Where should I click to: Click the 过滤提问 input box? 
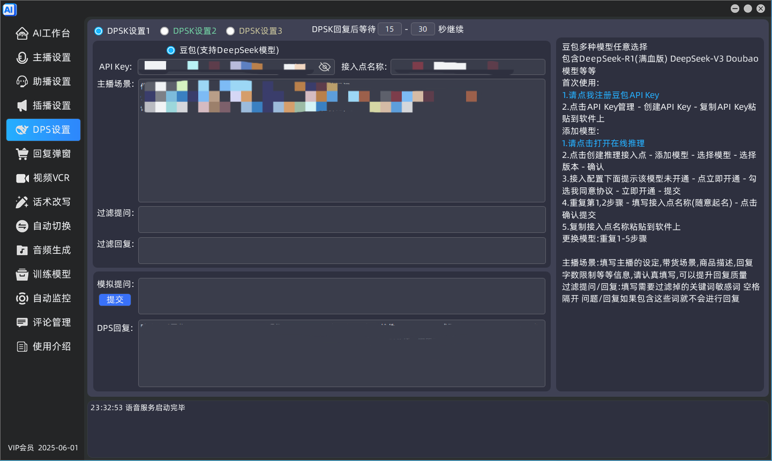click(342, 220)
